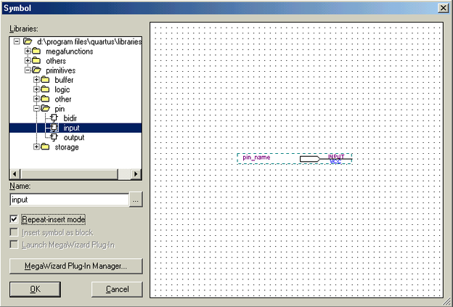Select the input tree item
This screenshot has width=453, height=307.
coord(71,128)
